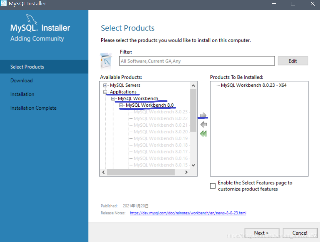Open the release notes link

[188, 213]
